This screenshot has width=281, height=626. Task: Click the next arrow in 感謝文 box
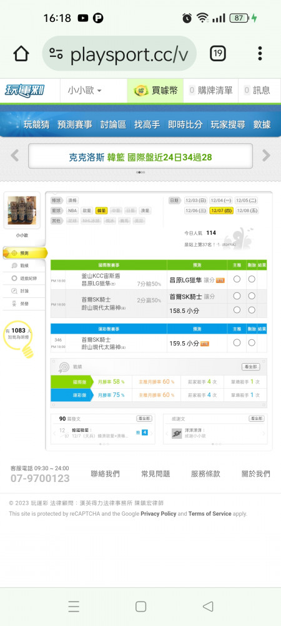click(x=264, y=433)
